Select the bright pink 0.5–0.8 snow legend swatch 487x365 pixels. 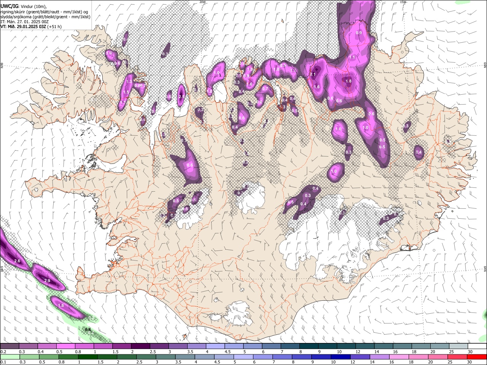tap(66, 346)
